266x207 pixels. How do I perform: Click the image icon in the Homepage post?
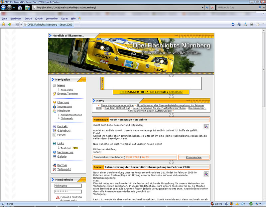click(206, 127)
